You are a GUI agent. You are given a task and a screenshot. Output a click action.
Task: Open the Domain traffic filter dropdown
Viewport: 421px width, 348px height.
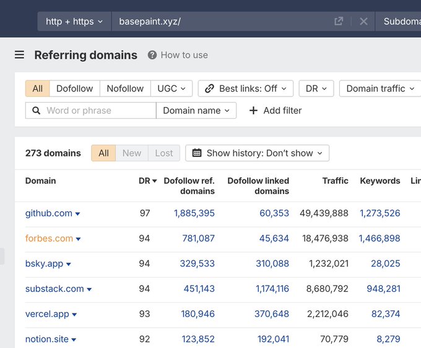pos(380,88)
